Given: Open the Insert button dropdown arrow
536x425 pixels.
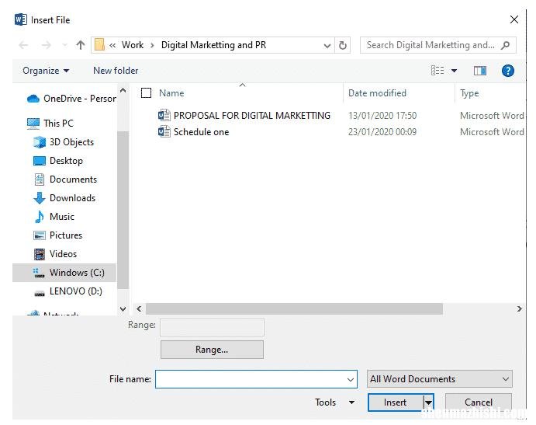Looking at the screenshot, I should (x=428, y=402).
